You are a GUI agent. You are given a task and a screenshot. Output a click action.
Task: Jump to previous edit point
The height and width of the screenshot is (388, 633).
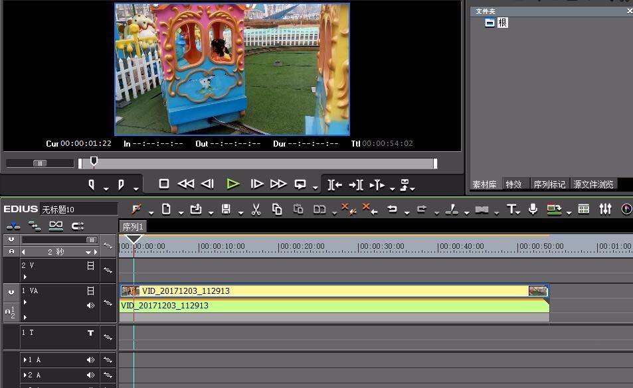tap(335, 184)
